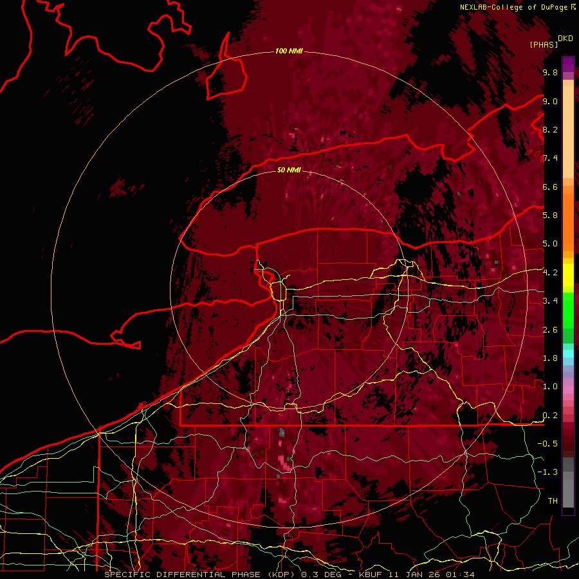579x579 pixels.
Task: Click the 9.8 value on color scale
Action: [550, 72]
